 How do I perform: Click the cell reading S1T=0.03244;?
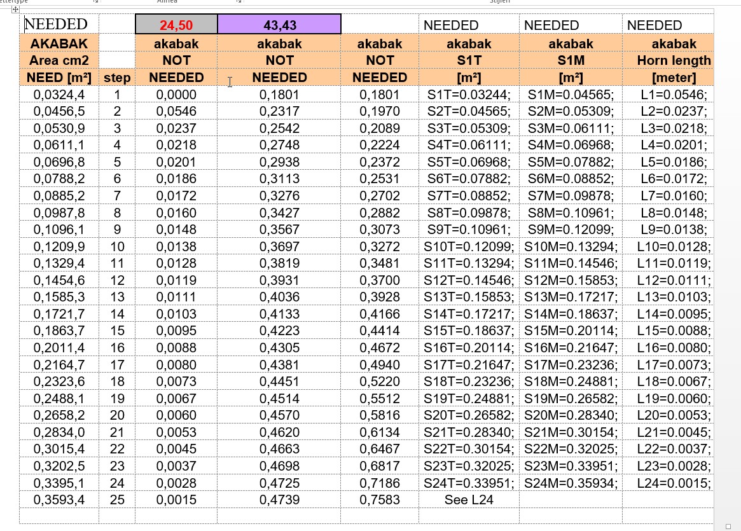point(469,95)
